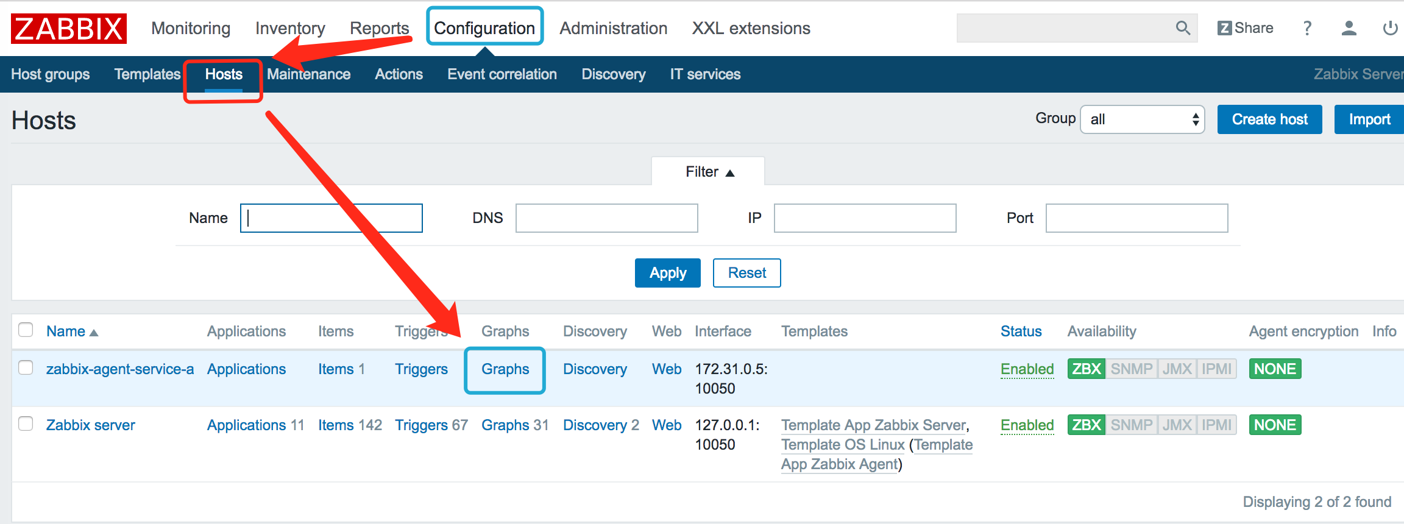Viewport: 1404px width, 524px height.
Task: Collapse the Filter panel
Action: (x=709, y=172)
